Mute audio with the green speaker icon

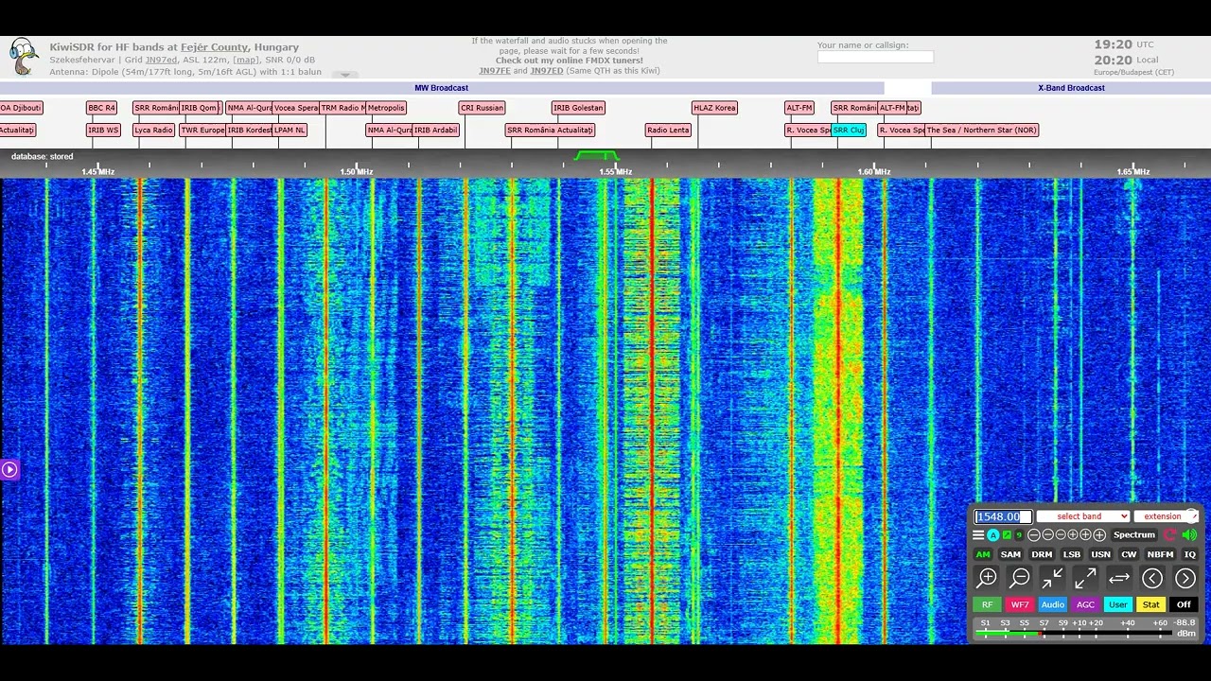click(x=1189, y=535)
